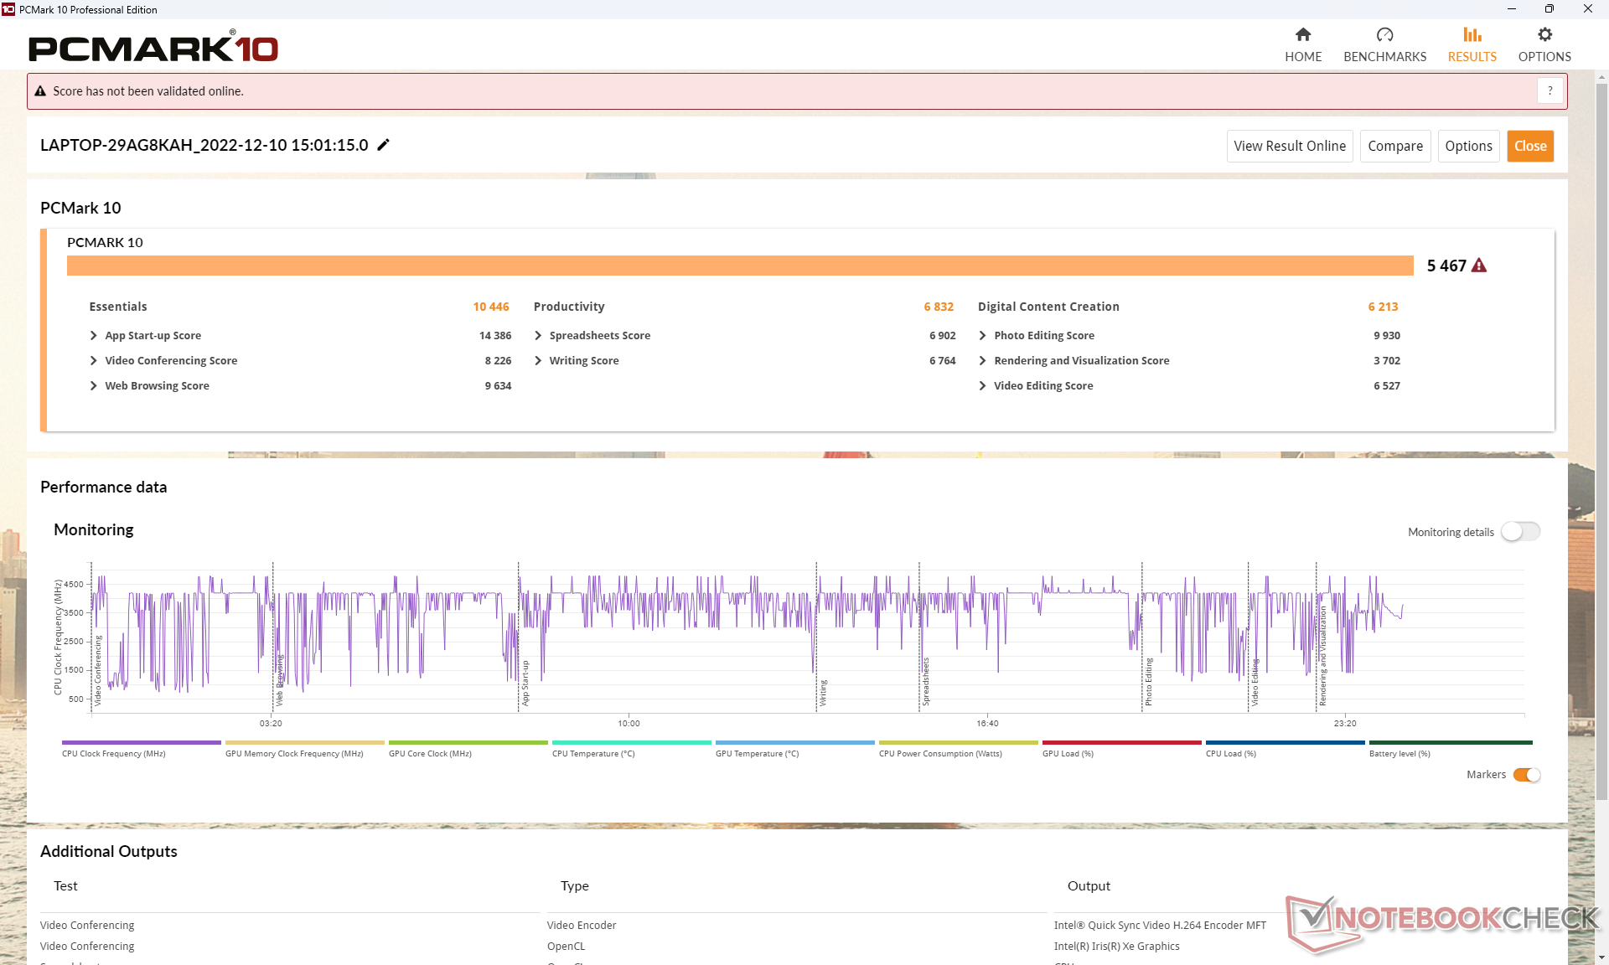Click the Web Browsing marker in chart

pos(280,679)
